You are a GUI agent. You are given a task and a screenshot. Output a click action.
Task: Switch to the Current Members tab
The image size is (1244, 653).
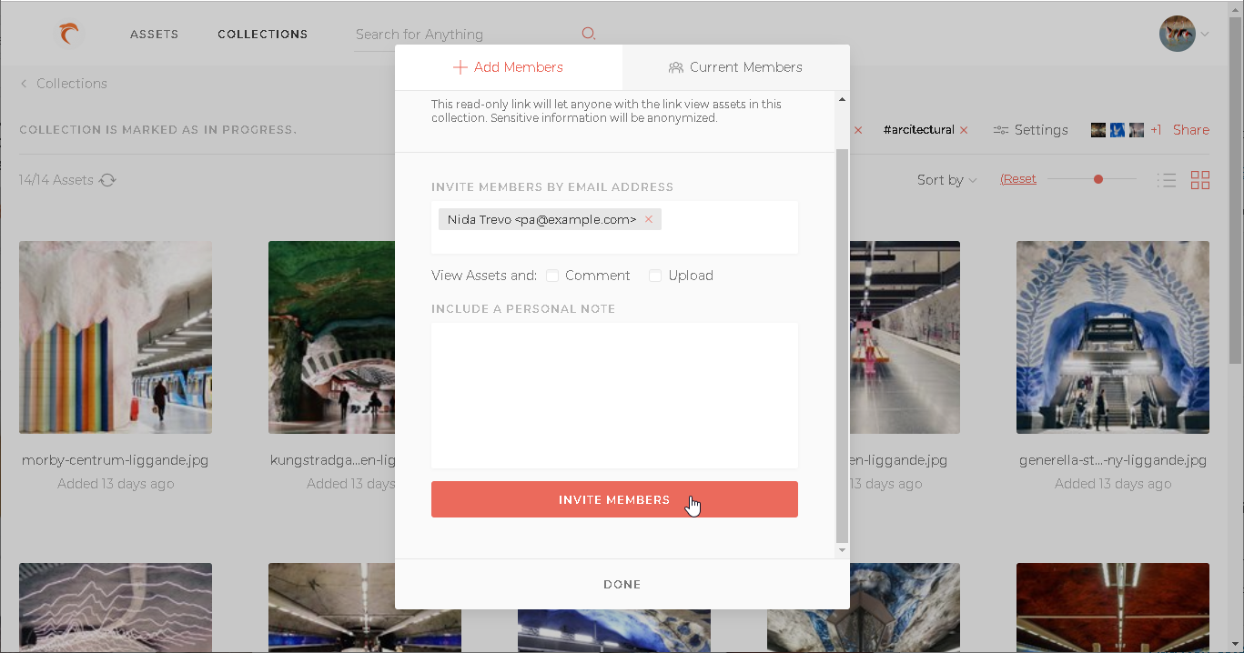pos(736,67)
